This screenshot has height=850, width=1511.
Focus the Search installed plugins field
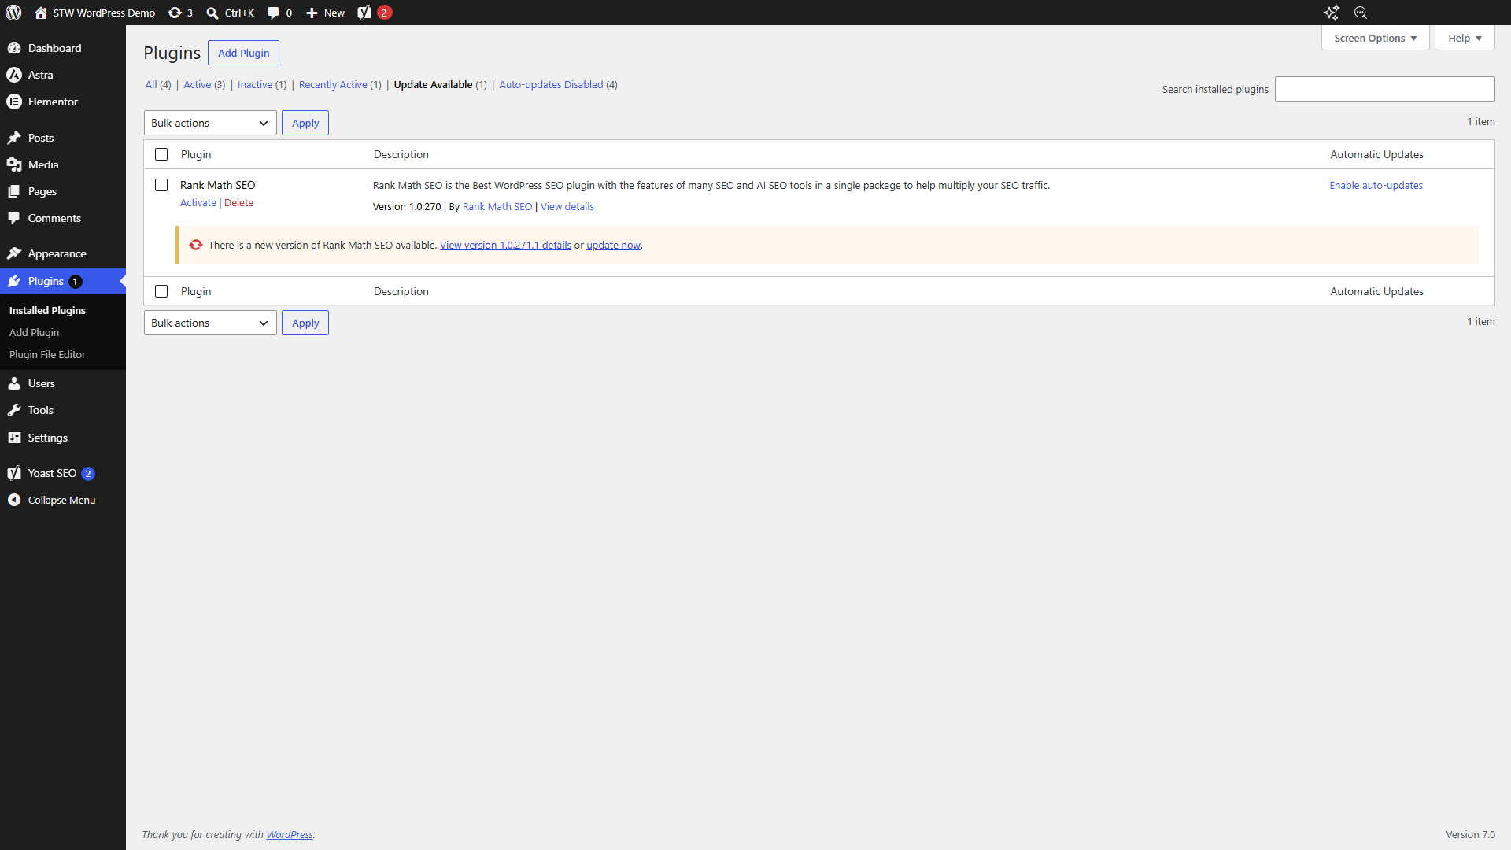point(1384,89)
